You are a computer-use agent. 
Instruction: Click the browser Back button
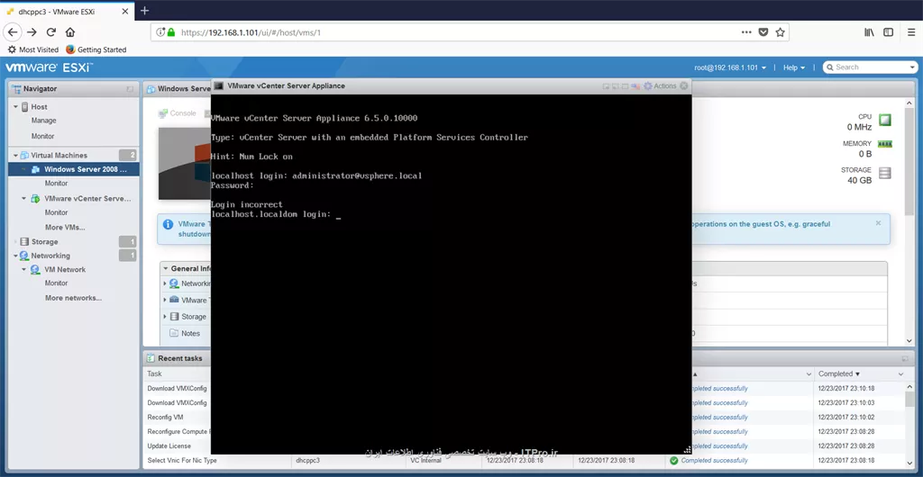pyautogui.click(x=13, y=32)
